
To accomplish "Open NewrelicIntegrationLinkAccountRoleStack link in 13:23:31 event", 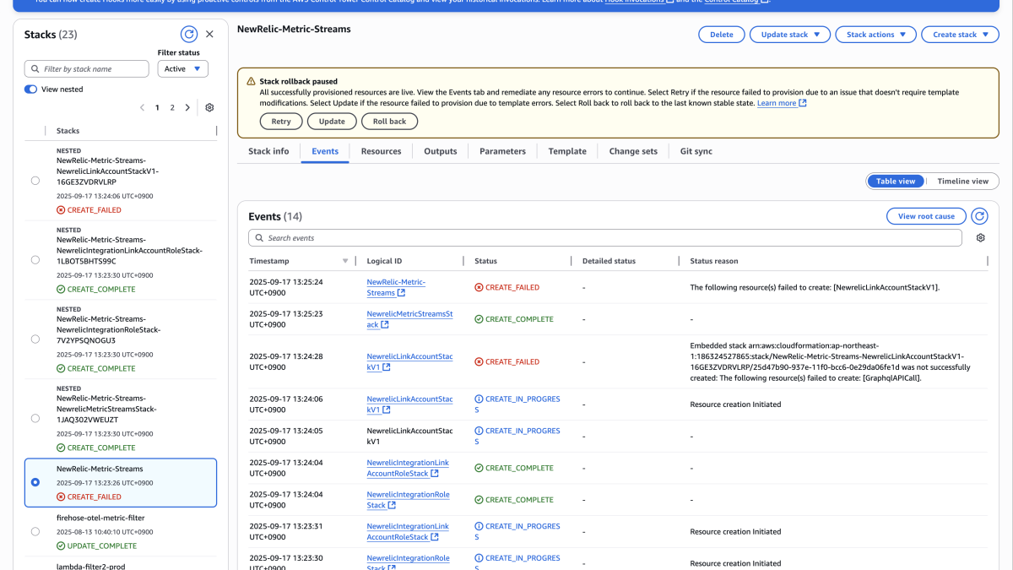I will (x=408, y=532).
